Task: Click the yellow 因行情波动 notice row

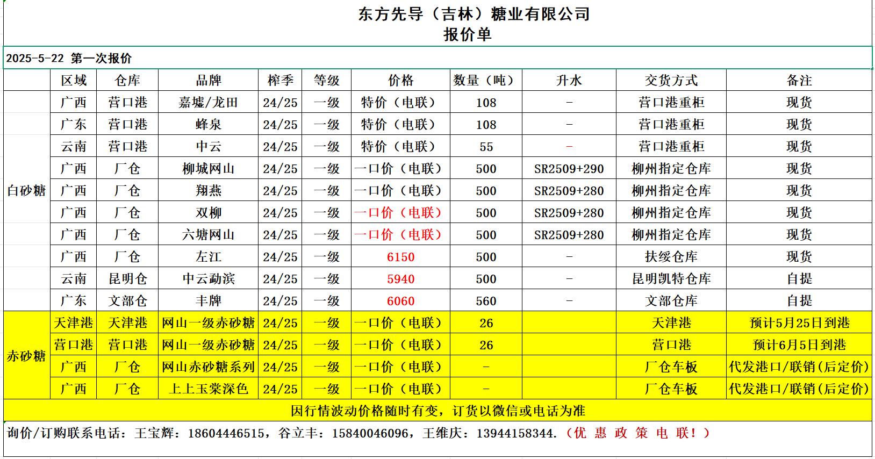Action: point(437,411)
